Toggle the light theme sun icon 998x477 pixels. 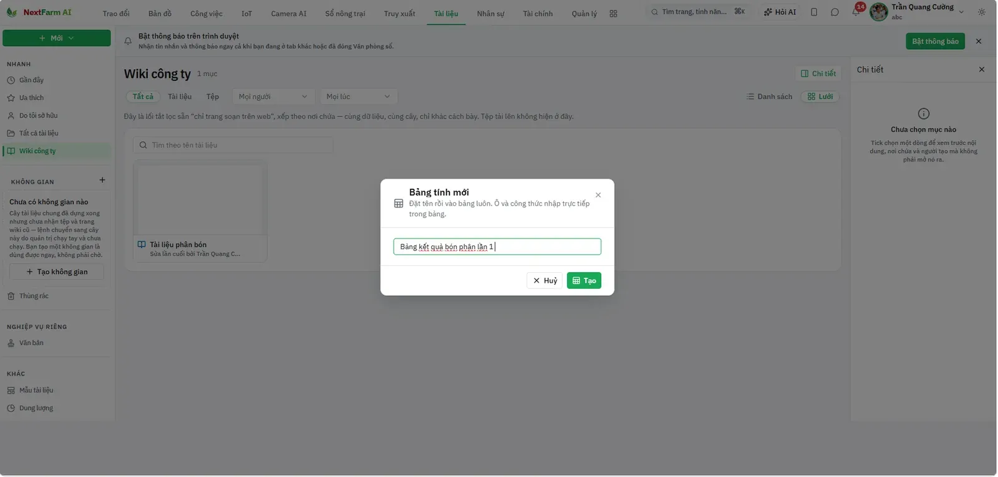point(982,12)
